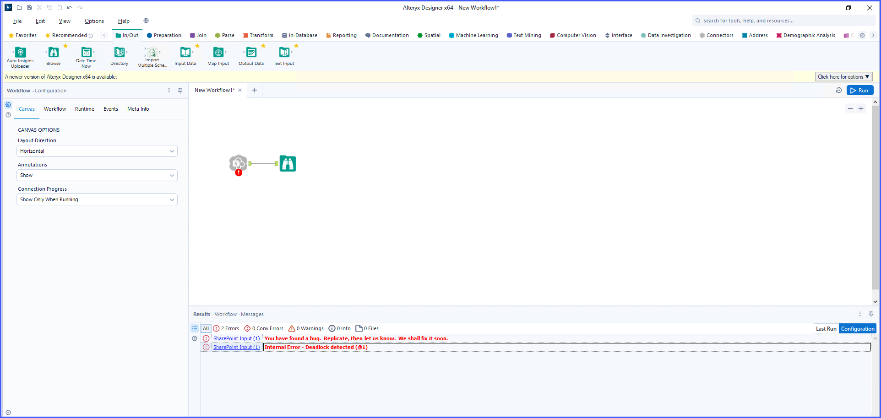Click the search tools and resources field
Image resolution: width=881 pixels, height=418 pixels.
pyautogui.click(x=784, y=21)
